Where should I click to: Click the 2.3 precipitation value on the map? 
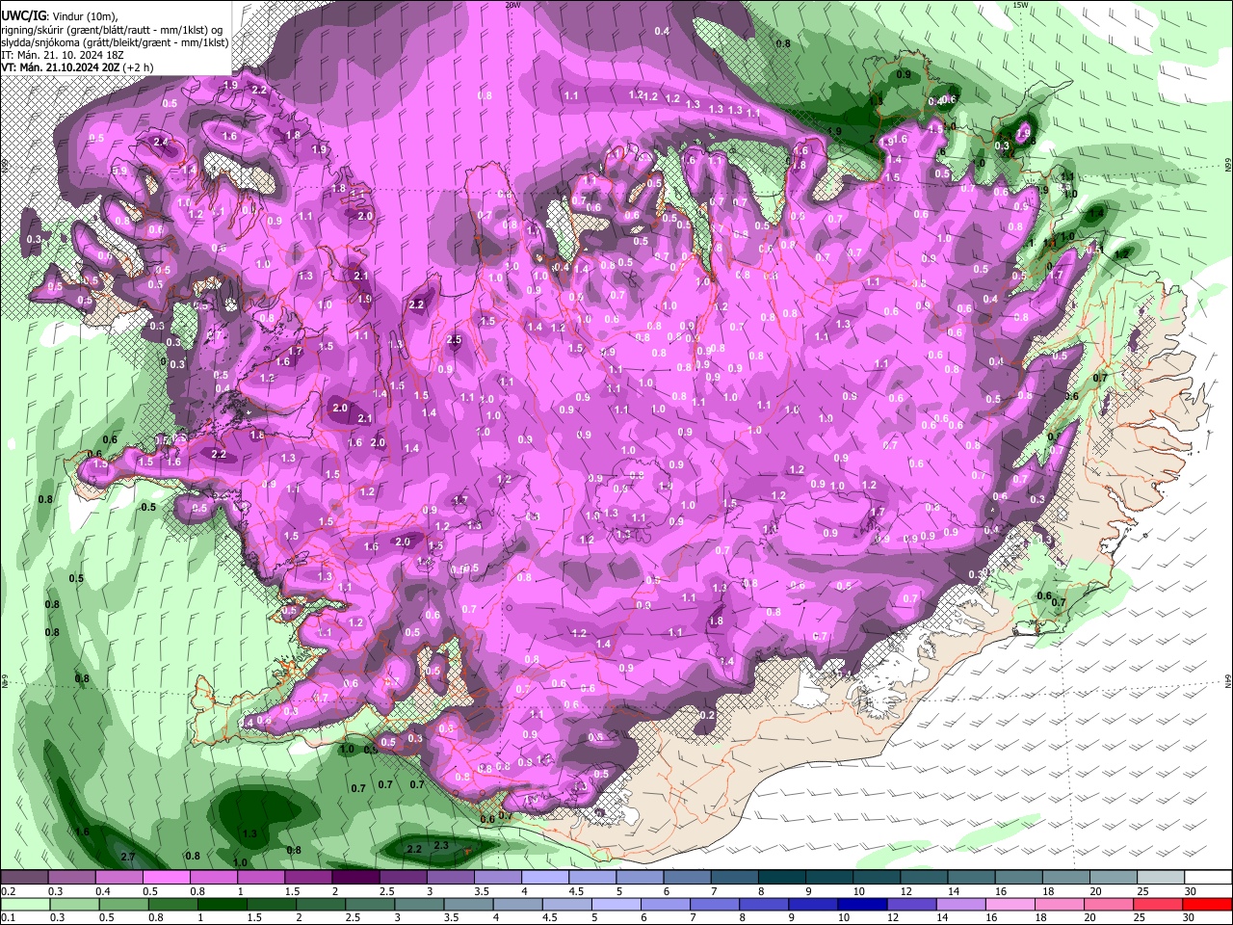441,845
